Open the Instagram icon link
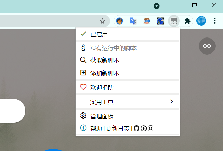 point(151,129)
